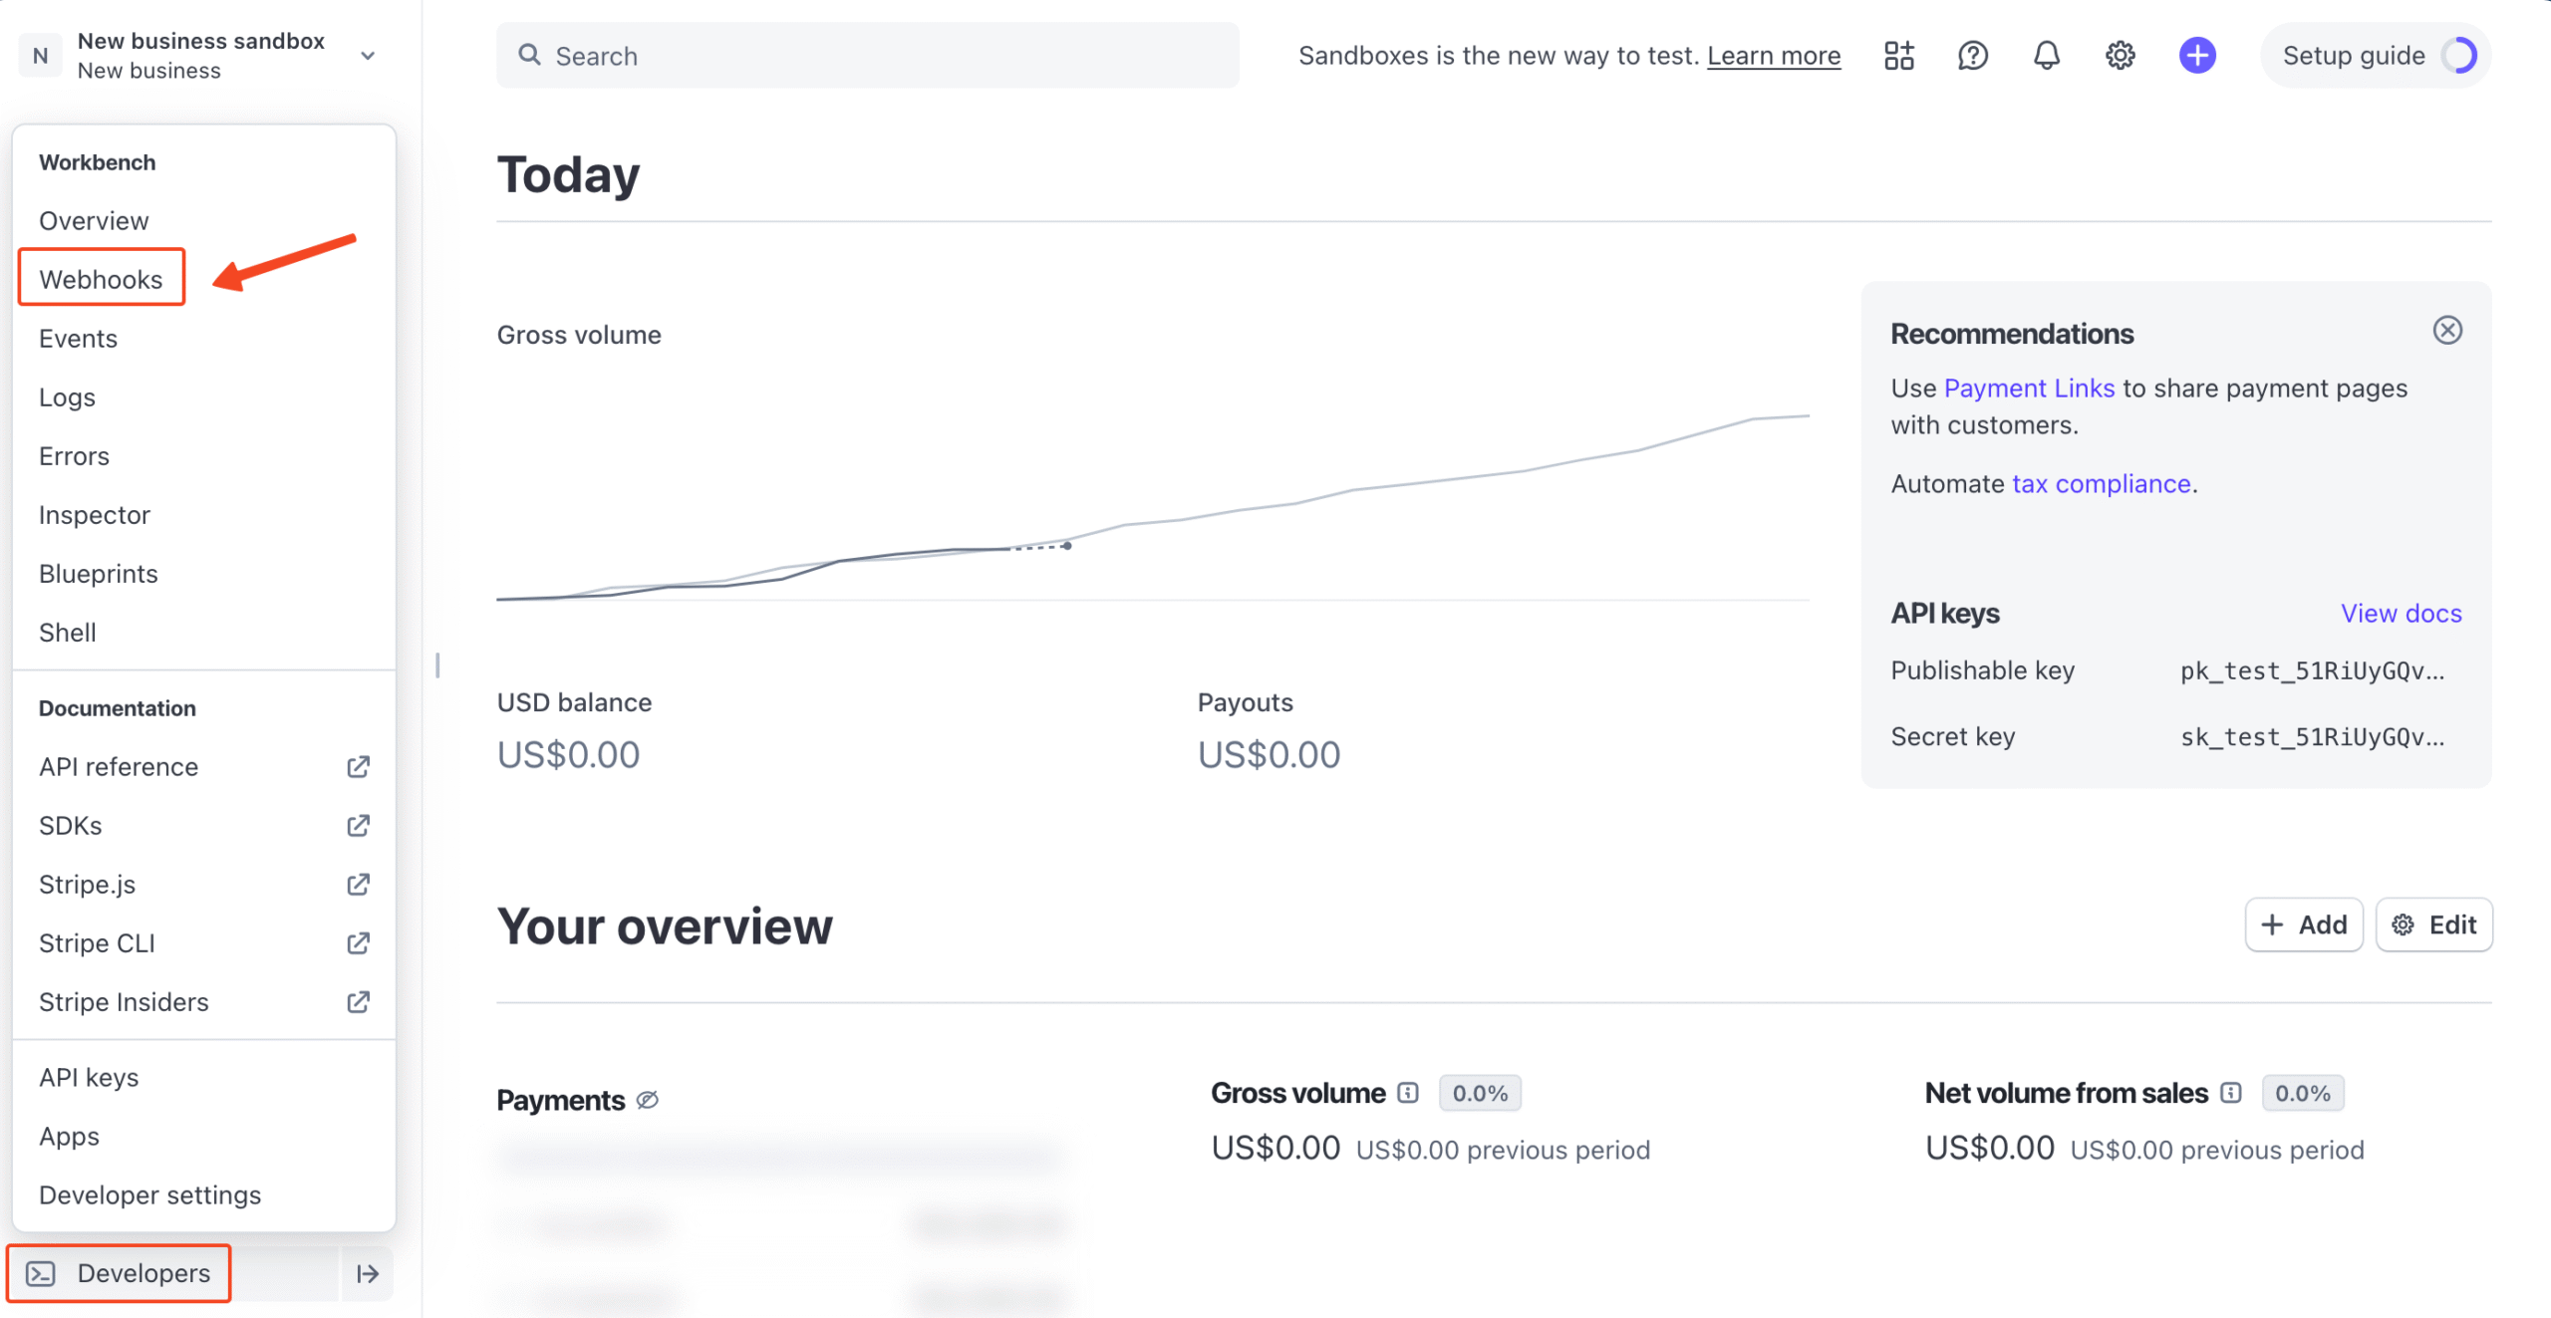The width and height of the screenshot is (2551, 1318).
Task: Expand the New business sandbox switcher
Action: tap(367, 56)
